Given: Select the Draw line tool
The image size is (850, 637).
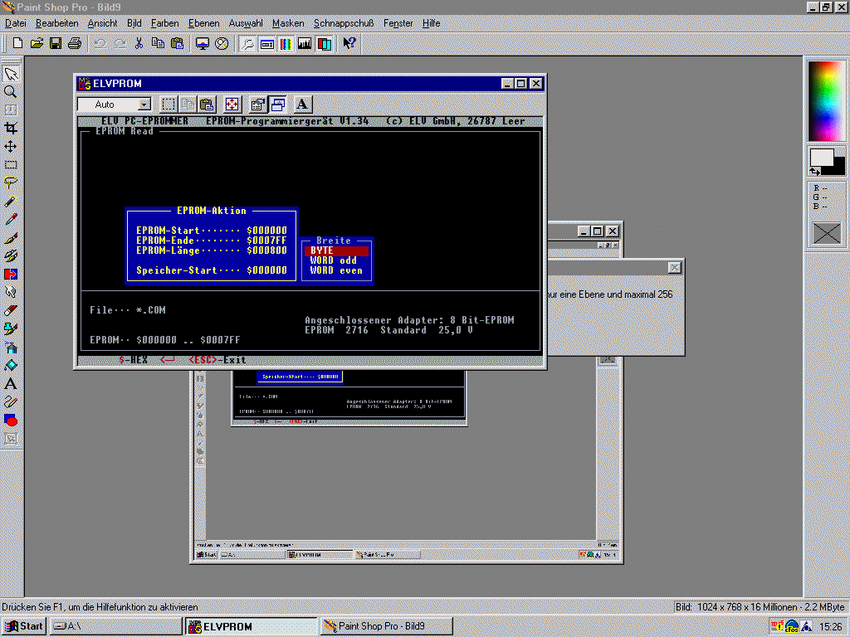Looking at the screenshot, I should tap(11, 401).
